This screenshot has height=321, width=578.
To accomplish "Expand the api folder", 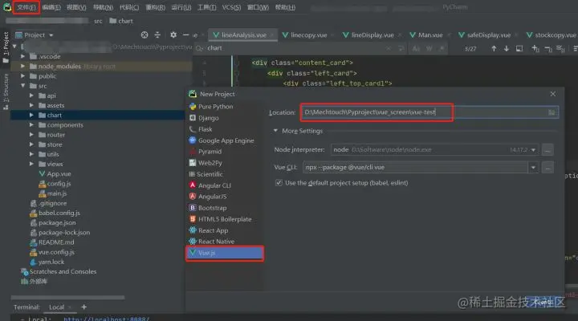I will (31, 95).
